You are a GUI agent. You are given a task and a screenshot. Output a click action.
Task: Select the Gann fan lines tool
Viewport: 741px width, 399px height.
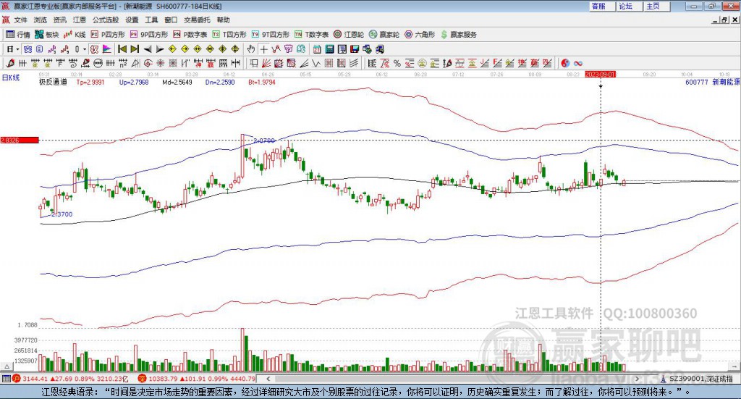click(x=266, y=63)
